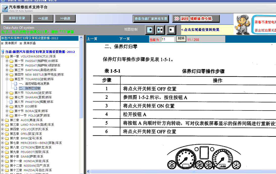Viewport: 276px width, 174px height.
Task: Click the view control left-arrow icon
Action: click(171, 30)
